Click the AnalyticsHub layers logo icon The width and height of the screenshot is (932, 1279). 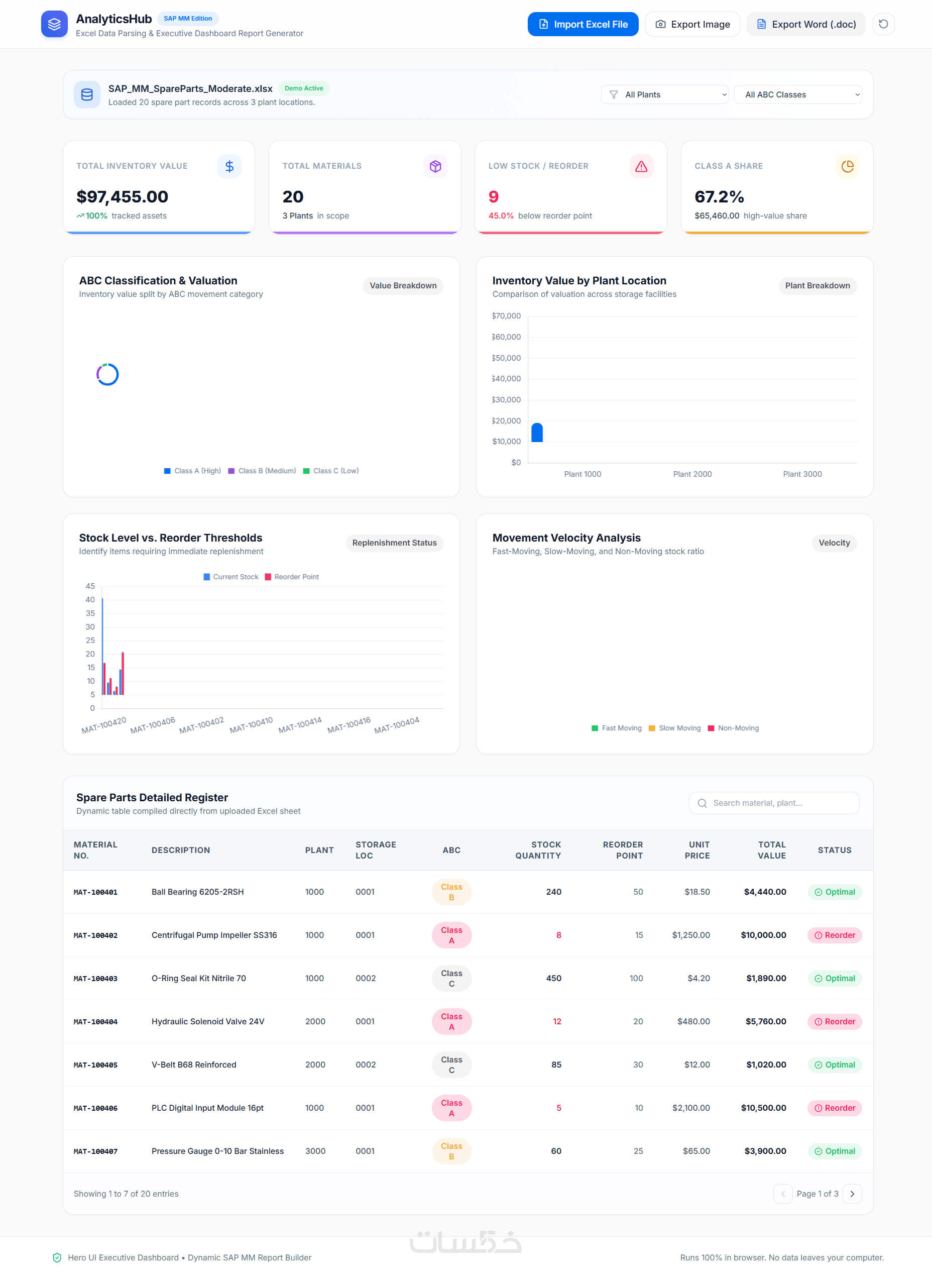(x=54, y=24)
